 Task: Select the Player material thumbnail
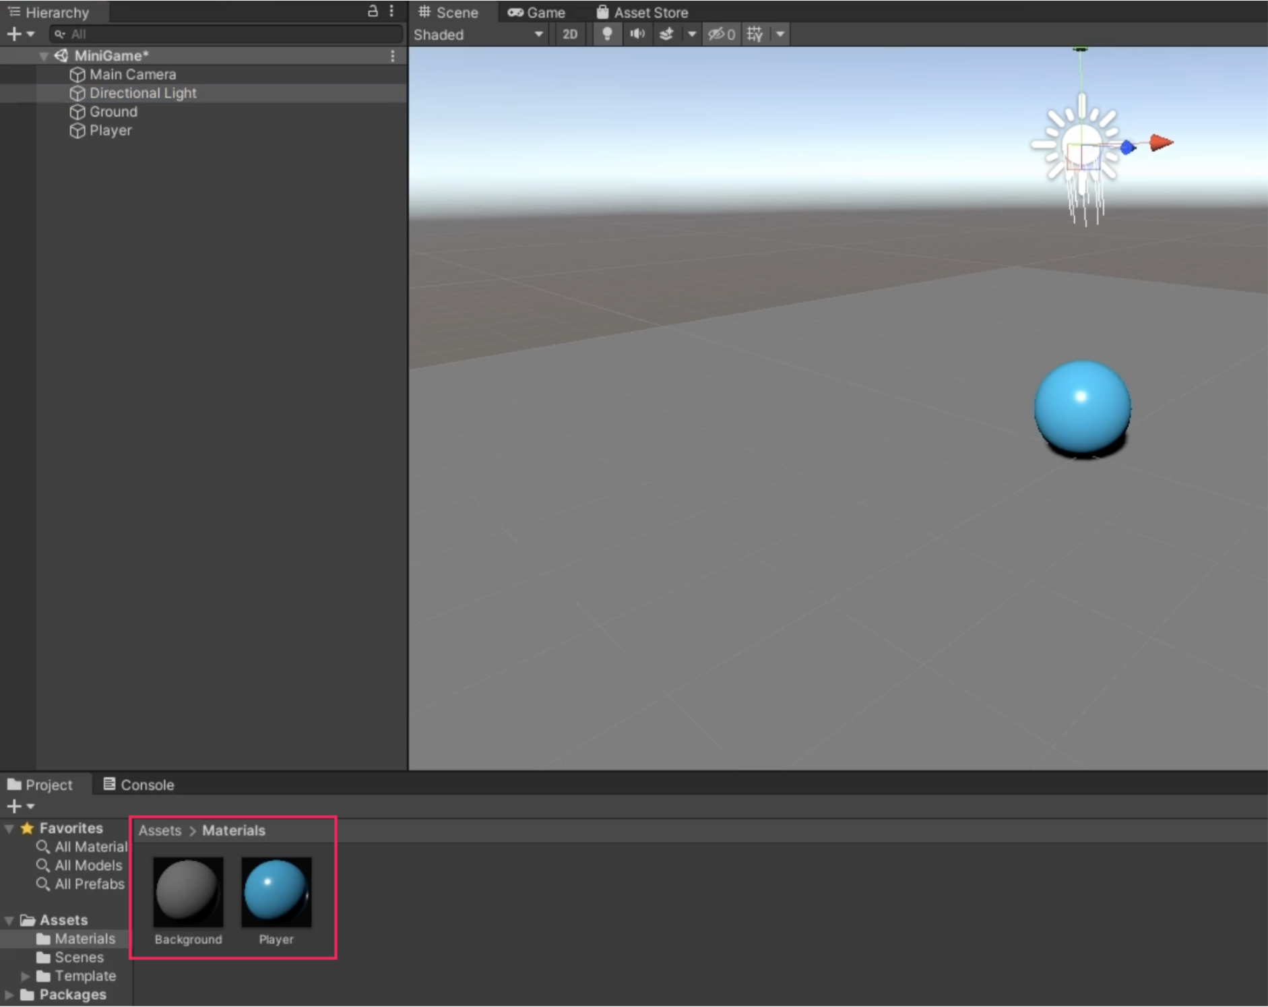tap(276, 892)
